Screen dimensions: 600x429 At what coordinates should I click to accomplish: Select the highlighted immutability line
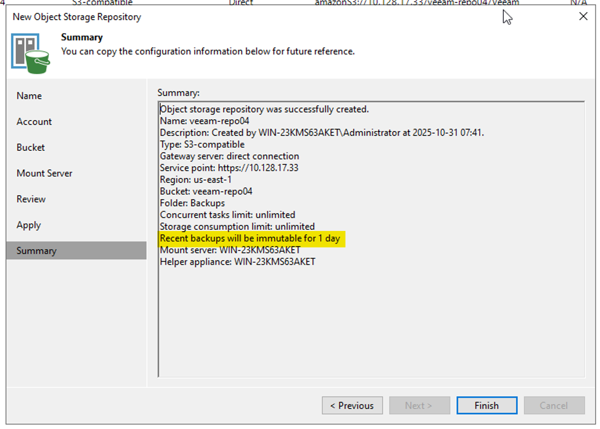[x=250, y=238]
